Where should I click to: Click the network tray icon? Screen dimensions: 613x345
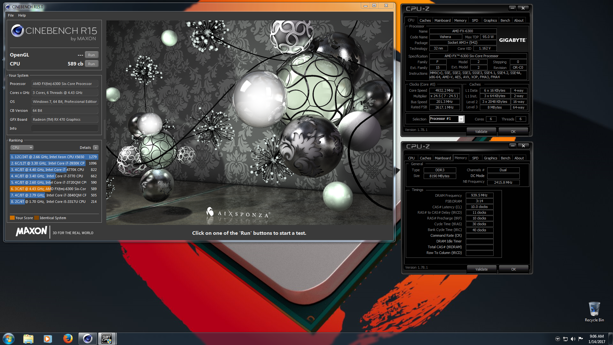[x=565, y=339]
